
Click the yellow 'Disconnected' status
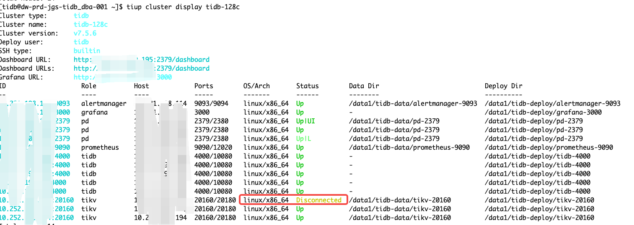[319, 200]
